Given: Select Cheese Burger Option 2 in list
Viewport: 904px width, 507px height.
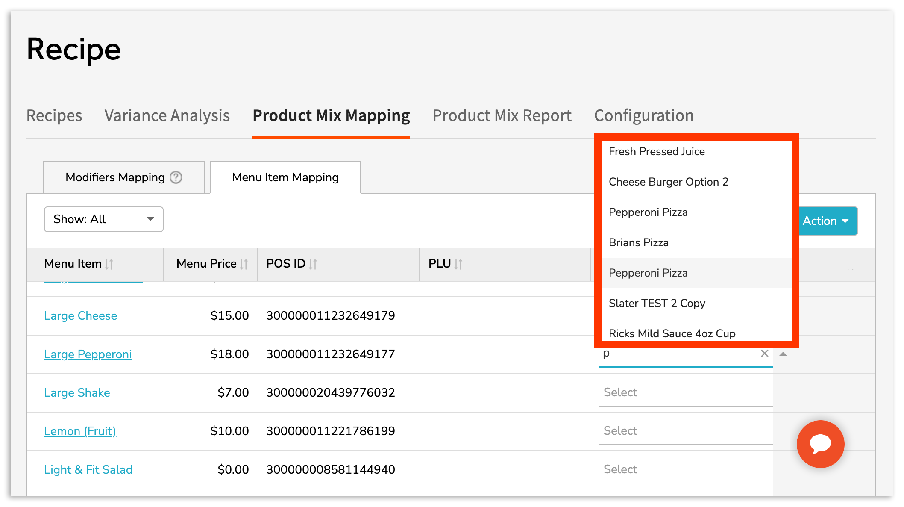Looking at the screenshot, I should coord(668,182).
